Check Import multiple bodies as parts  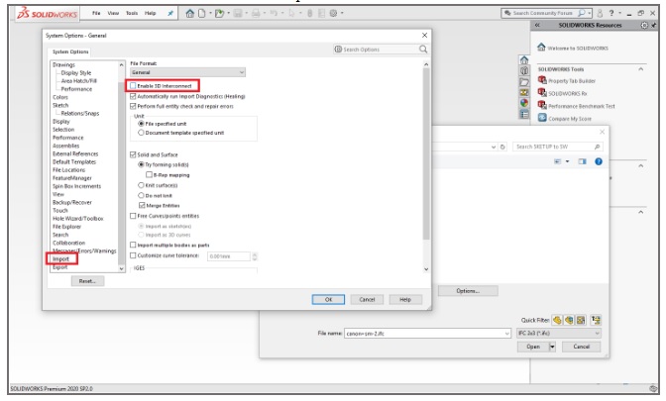[x=133, y=245]
